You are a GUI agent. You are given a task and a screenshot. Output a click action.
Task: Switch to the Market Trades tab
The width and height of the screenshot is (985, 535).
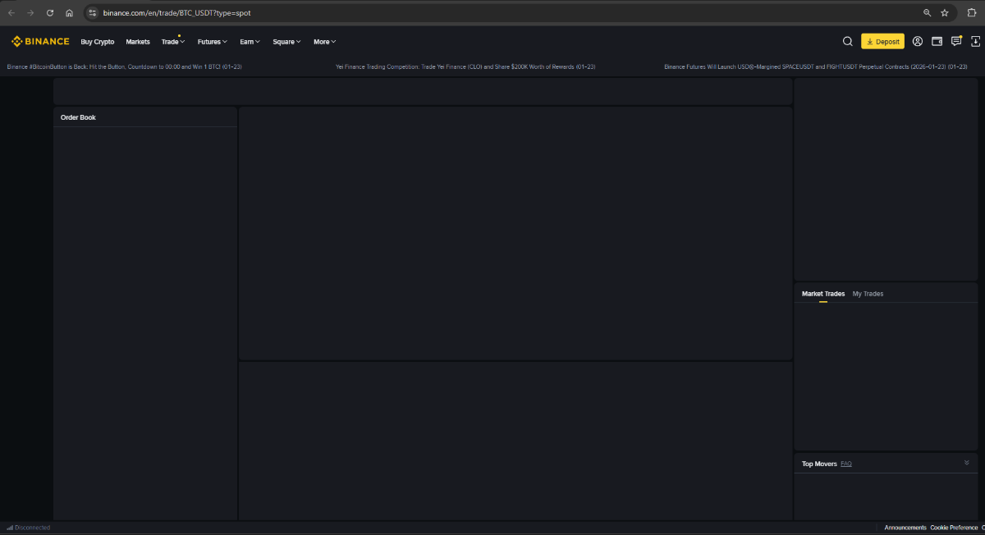coord(823,294)
